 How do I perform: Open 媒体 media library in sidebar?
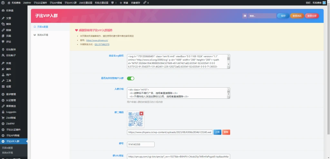tap(8, 24)
